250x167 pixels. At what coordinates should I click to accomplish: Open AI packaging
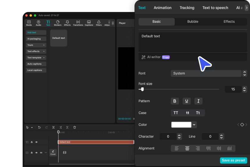click(x=36, y=39)
